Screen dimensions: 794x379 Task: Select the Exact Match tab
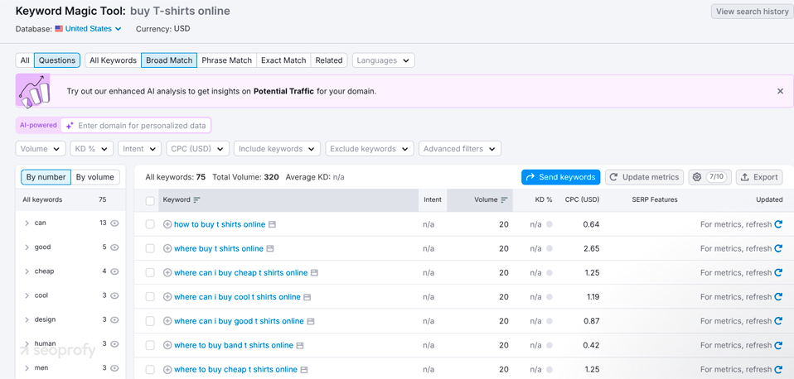(x=283, y=60)
